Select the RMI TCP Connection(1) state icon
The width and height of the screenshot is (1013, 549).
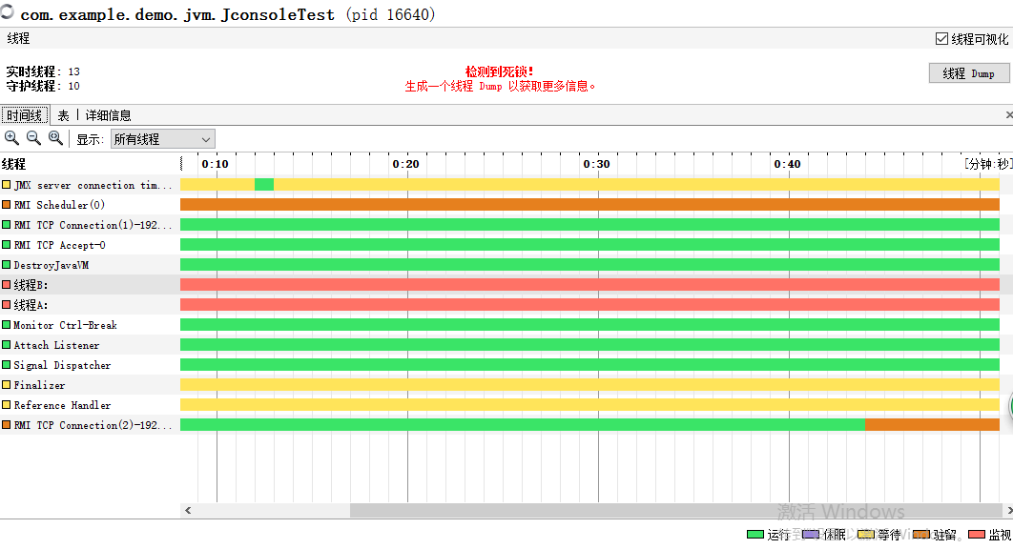pyautogui.click(x=6, y=225)
